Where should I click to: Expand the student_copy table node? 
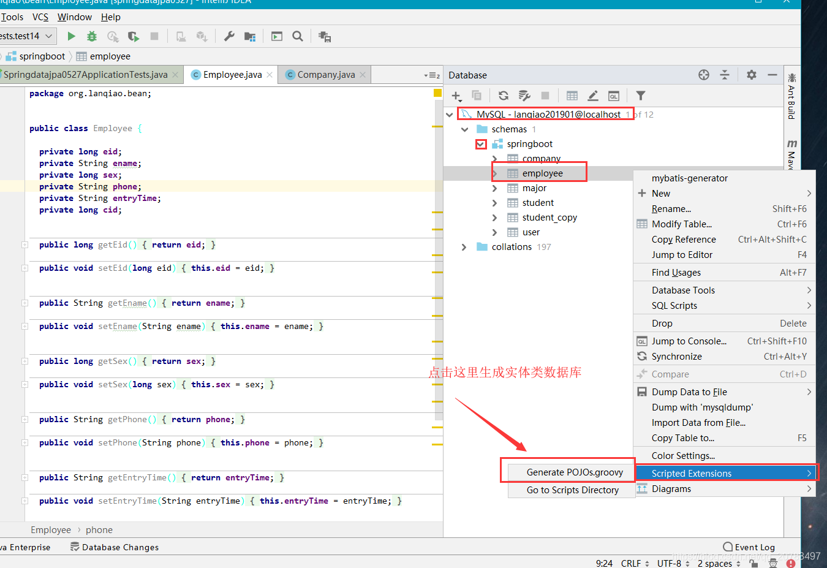coord(494,218)
